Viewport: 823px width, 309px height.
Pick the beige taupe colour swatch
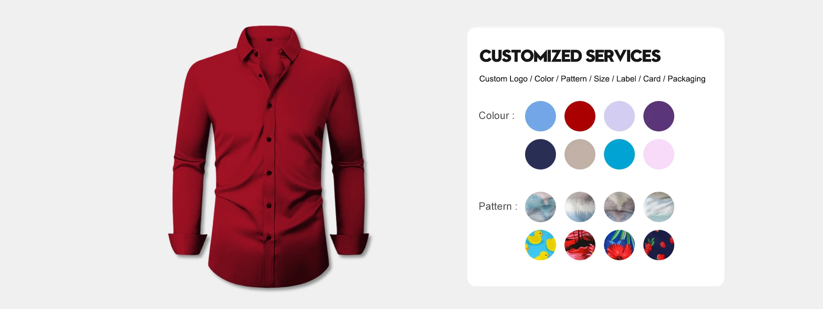pos(580,154)
